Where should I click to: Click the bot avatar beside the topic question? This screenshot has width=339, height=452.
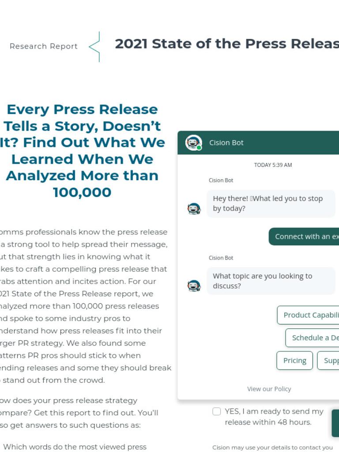click(194, 286)
